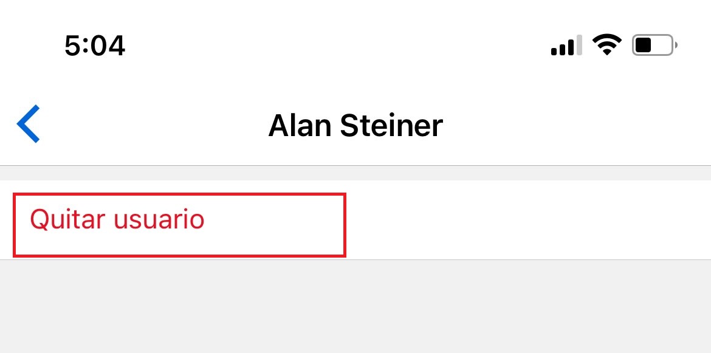
Task: Go back using the blue chevron
Action: point(28,124)
